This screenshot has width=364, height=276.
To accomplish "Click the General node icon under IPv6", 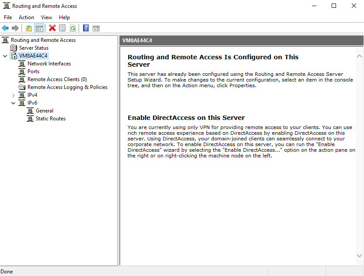I will coord(30,111).
